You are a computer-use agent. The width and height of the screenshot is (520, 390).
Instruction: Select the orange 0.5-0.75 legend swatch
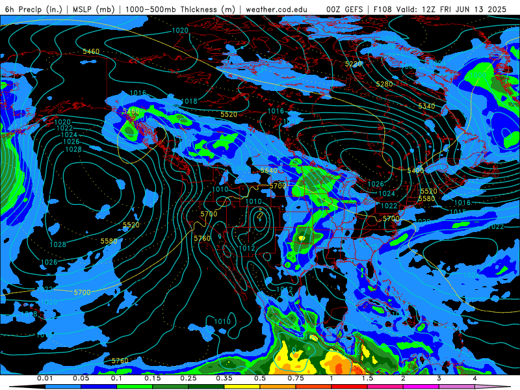(x=278, y=387)
